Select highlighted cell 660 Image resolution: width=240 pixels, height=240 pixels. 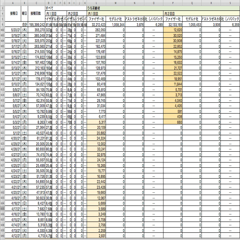[173, 122]
